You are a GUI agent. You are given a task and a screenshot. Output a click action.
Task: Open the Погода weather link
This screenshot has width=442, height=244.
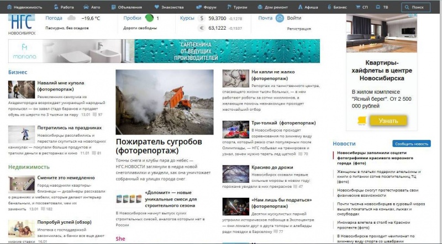point(54,18)
